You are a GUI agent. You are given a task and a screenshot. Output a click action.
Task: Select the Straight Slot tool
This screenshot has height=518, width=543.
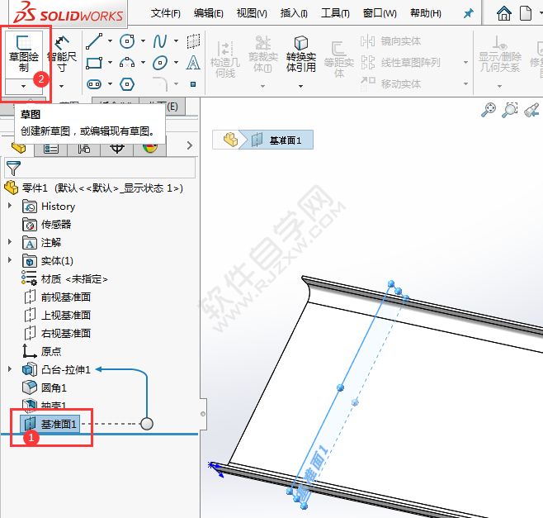pos(94,84)
